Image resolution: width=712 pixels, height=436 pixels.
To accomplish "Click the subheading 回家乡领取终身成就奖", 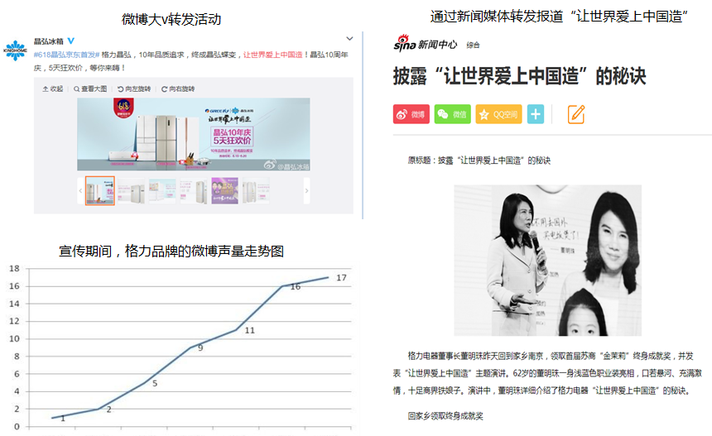I will [445, 416].
